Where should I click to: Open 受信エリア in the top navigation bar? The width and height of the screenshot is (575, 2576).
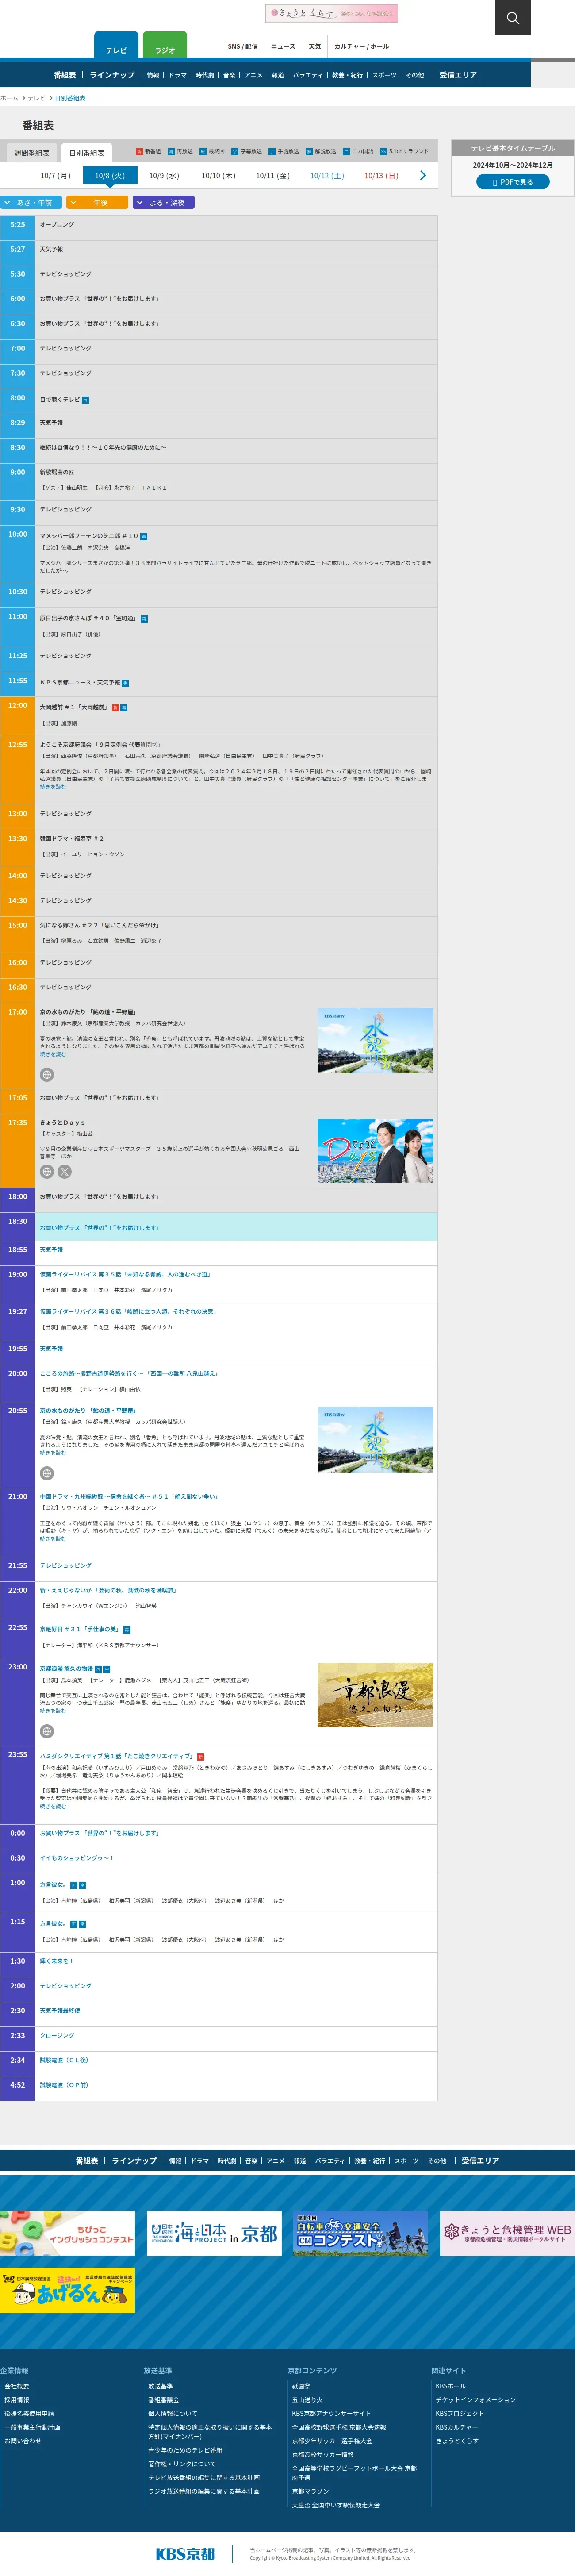pos(458,75)
